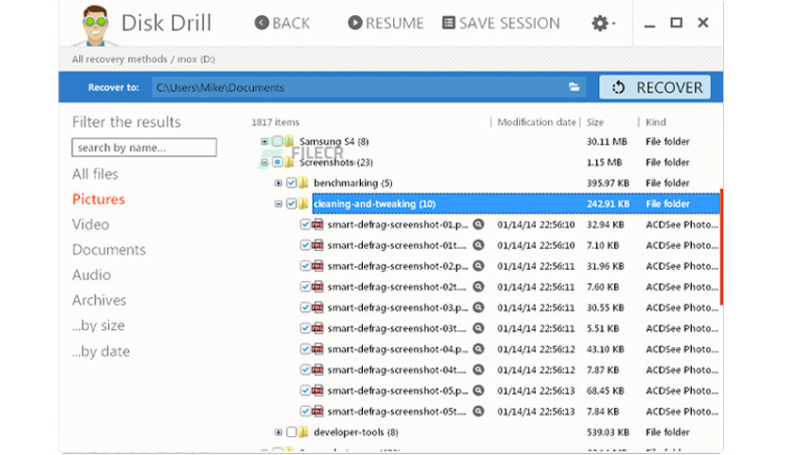
Task: Click the Disk Drill mascot logo
Action: (x=95, y=25)
